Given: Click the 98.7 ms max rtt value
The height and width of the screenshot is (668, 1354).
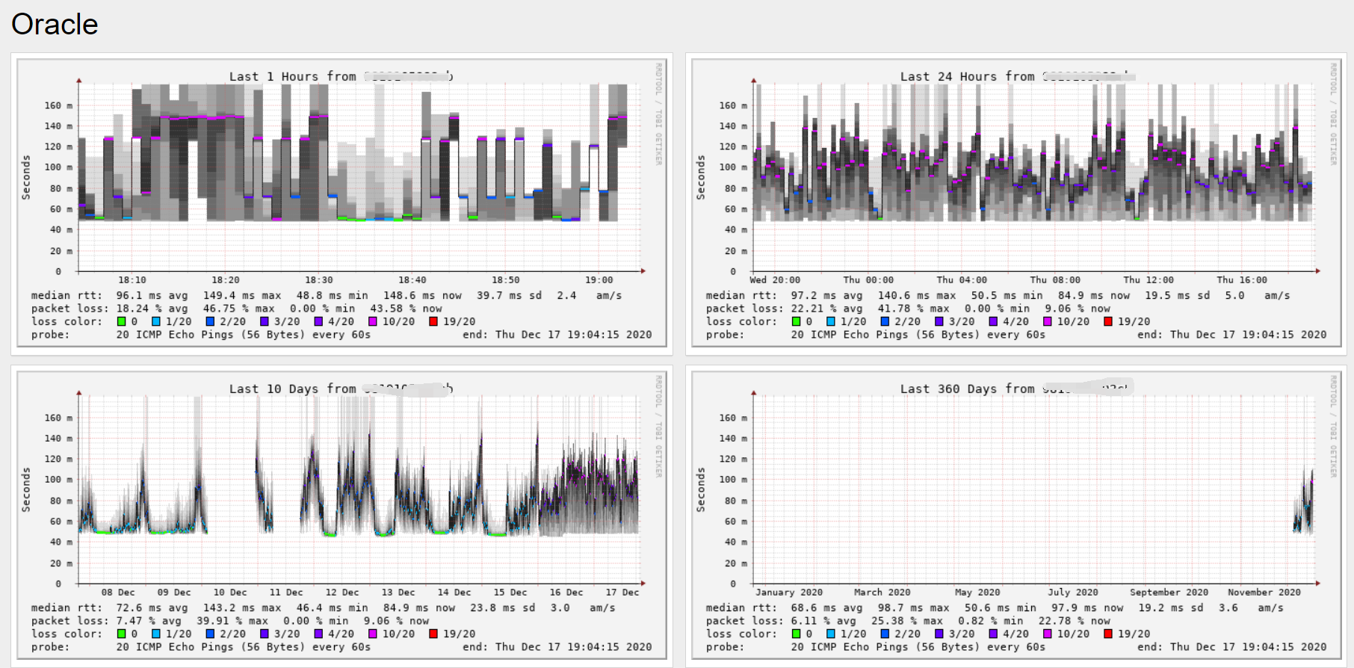Looking at the screenshot, I should coord(914,607).
